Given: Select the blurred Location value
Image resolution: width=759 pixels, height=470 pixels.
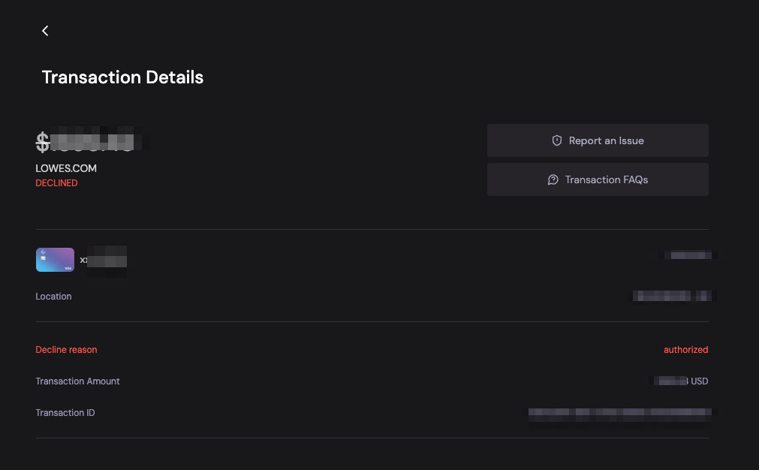Looking at the screenshot, I should click(x=671, y=296).
